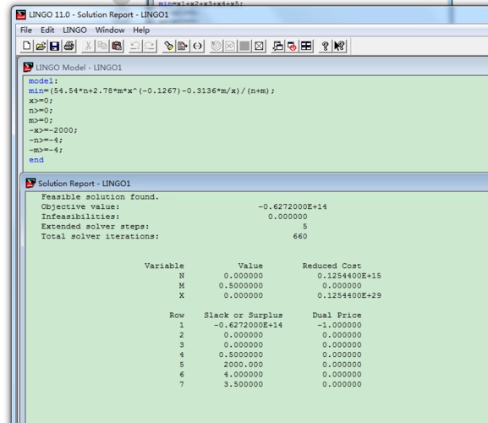The image size is (488, 423).
Task: Open the File menu
Action: point(26,30)
